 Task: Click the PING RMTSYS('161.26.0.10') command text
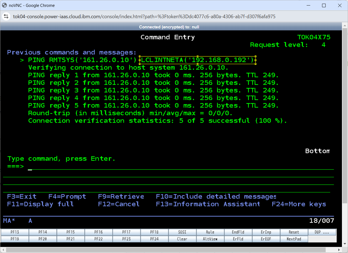pos(82,60)
